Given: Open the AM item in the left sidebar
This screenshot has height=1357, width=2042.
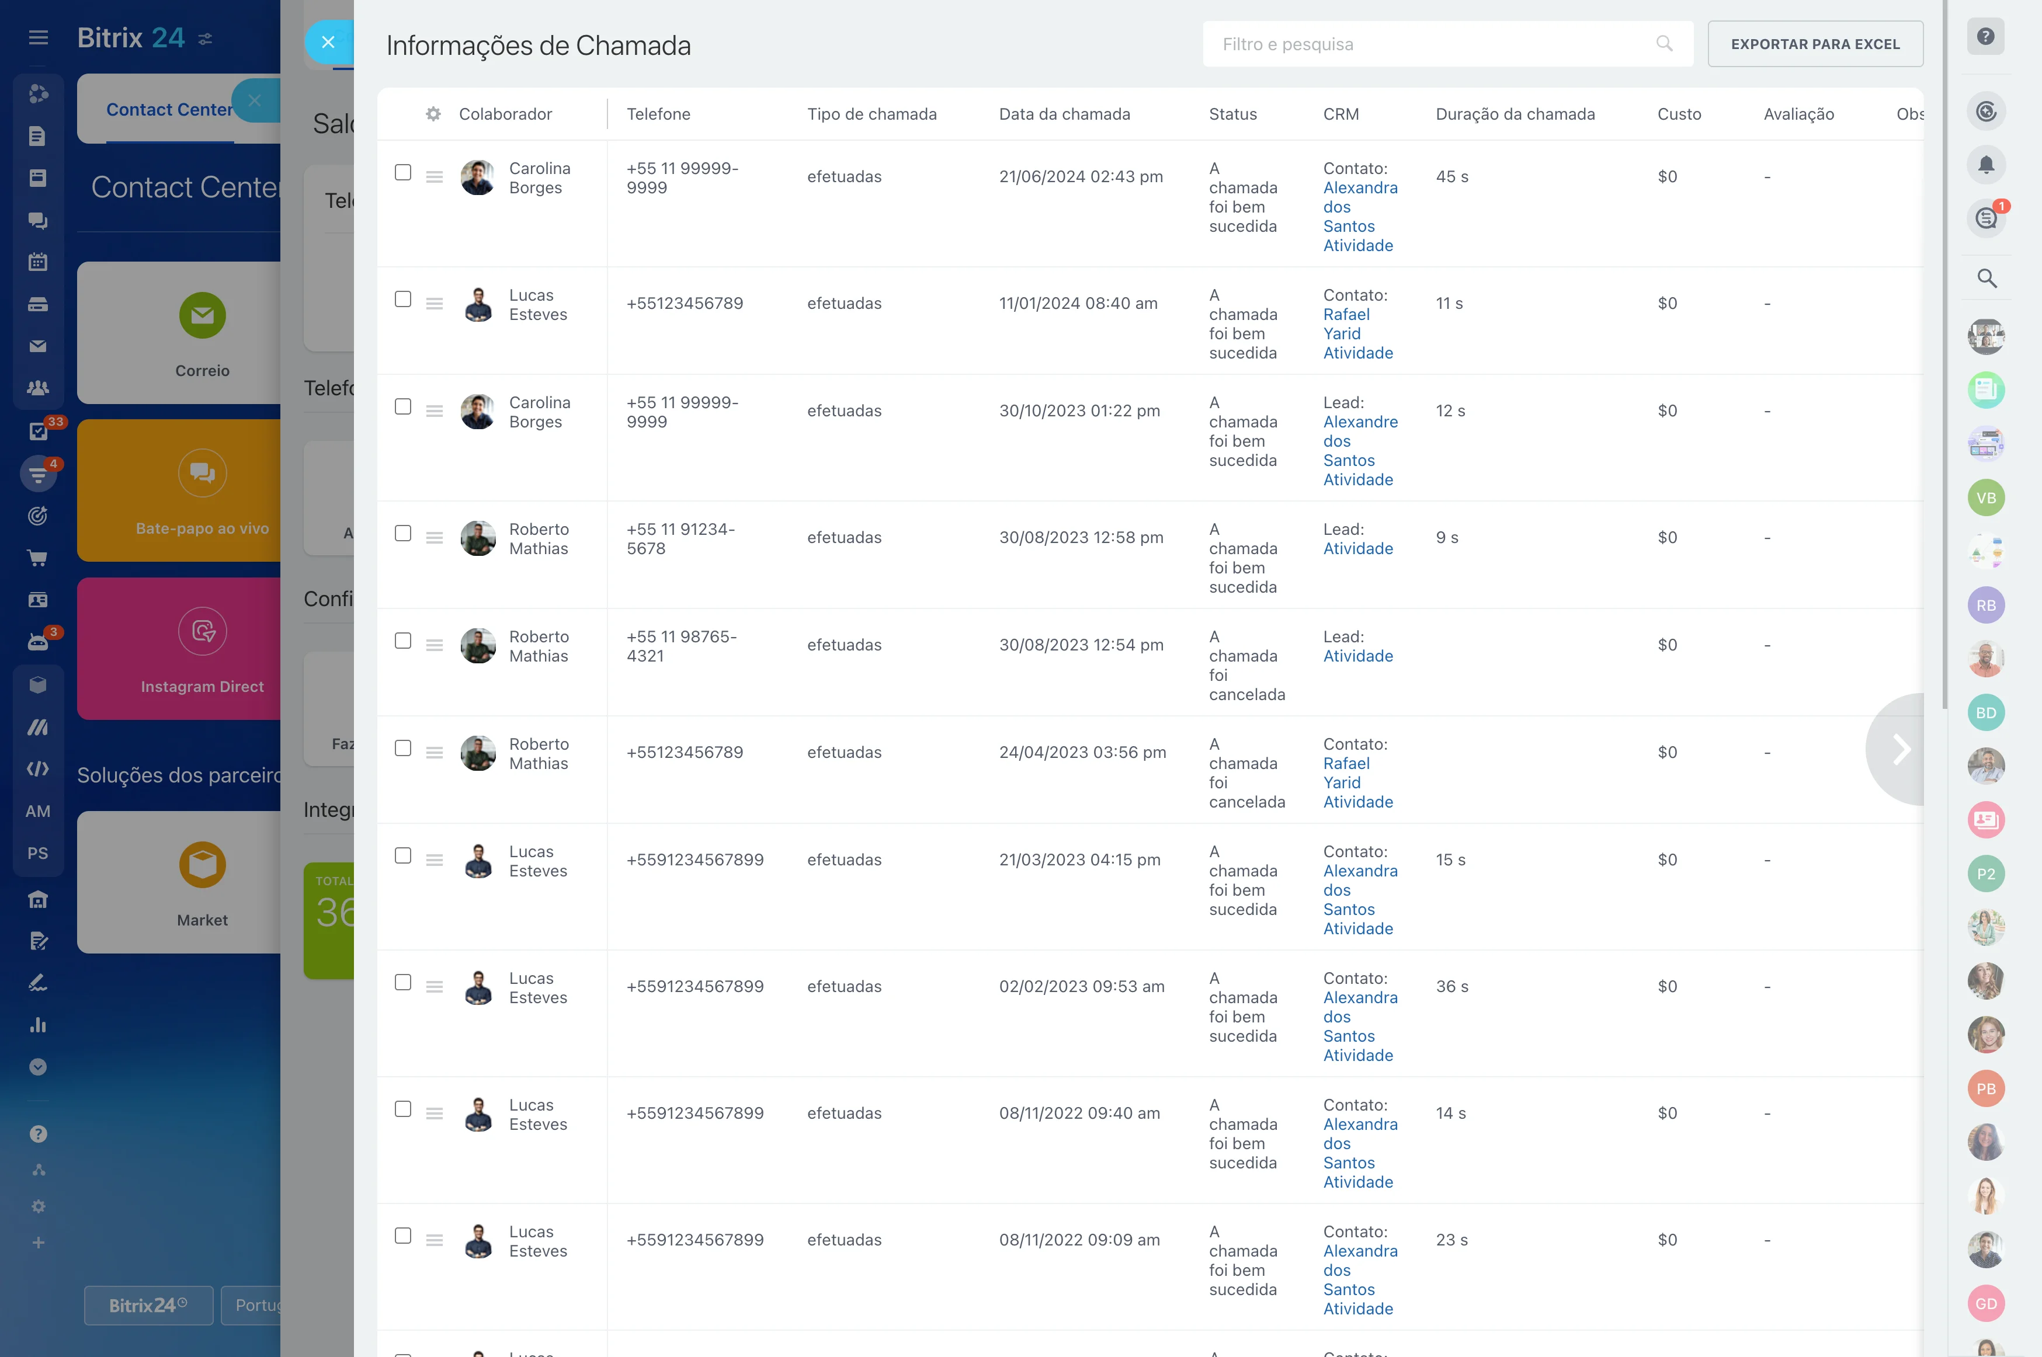Looking at the screenshot, I should pos(38,811).
